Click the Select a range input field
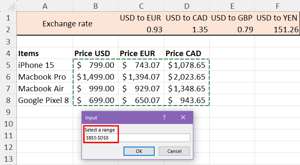Image resolution: width=300 pixels, height=165 pixels. pos(137,138)
